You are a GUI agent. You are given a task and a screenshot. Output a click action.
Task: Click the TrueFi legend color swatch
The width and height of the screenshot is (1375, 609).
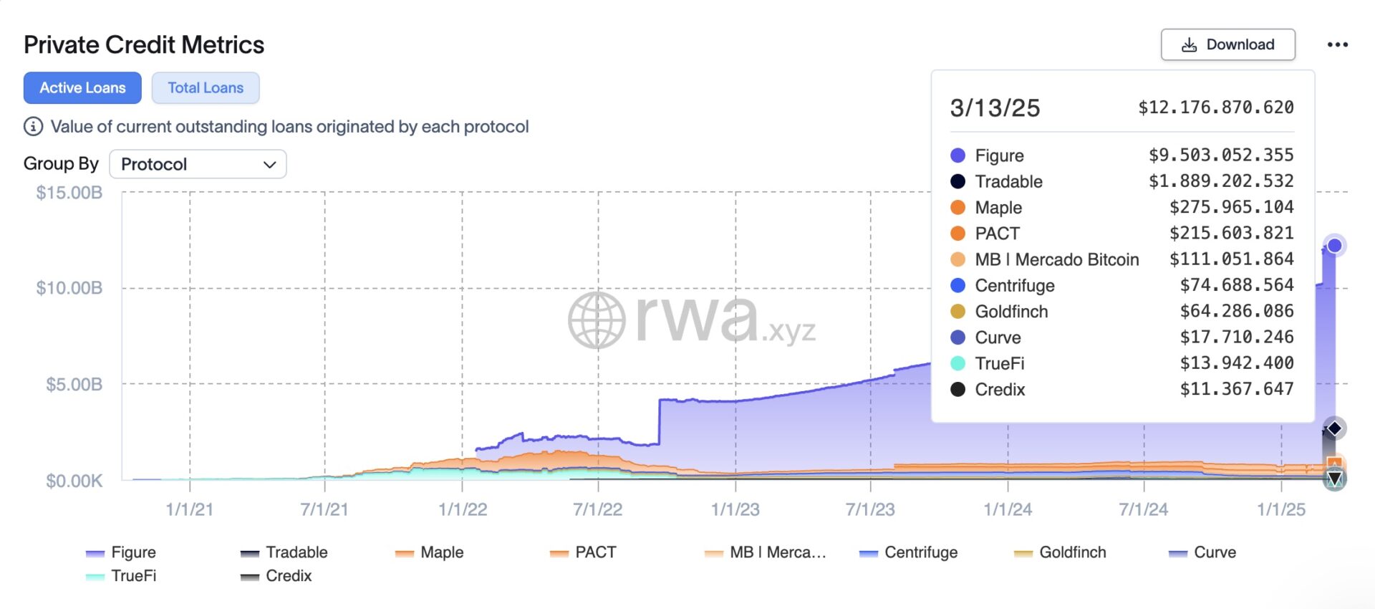tap(95, 577)
